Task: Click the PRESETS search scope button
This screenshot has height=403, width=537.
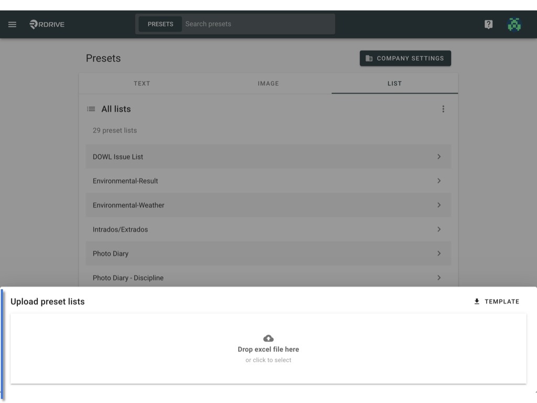Action: coord(160,24)
